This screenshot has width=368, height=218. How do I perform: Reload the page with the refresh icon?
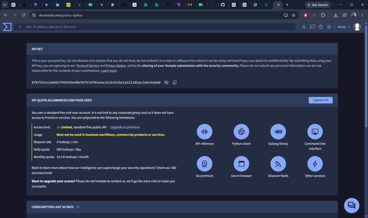(24, 15)
